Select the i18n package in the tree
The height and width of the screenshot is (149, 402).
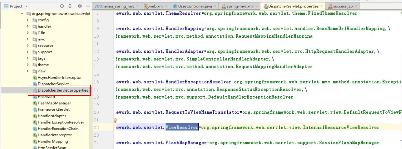[x=41, y=33]
